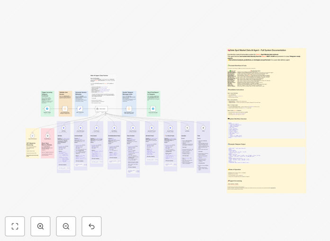Click the GPT Model for Reasoning heading

click(x=31, y=144)
